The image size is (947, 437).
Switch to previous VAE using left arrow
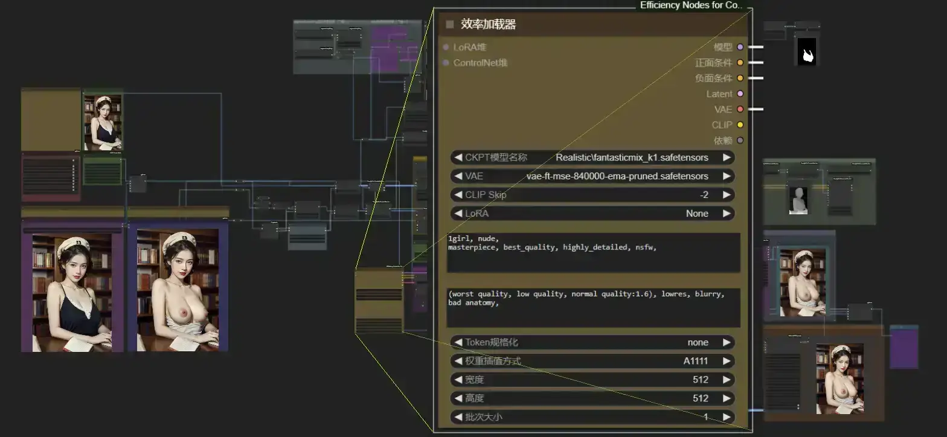pos(458,176)
